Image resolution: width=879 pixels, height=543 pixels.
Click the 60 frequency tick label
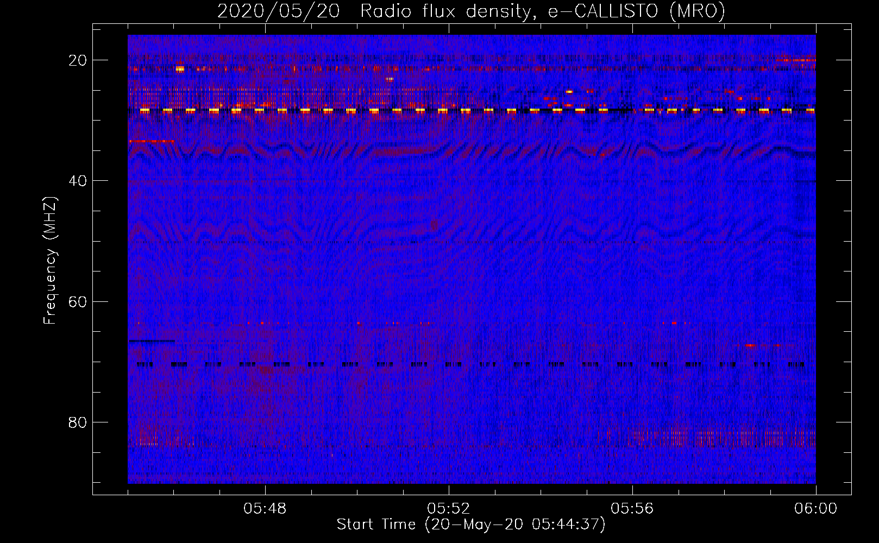[78, 301]
